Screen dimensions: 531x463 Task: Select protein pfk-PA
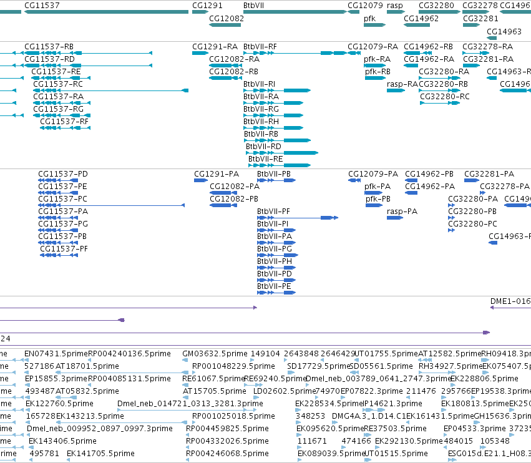tap(373, 193)
